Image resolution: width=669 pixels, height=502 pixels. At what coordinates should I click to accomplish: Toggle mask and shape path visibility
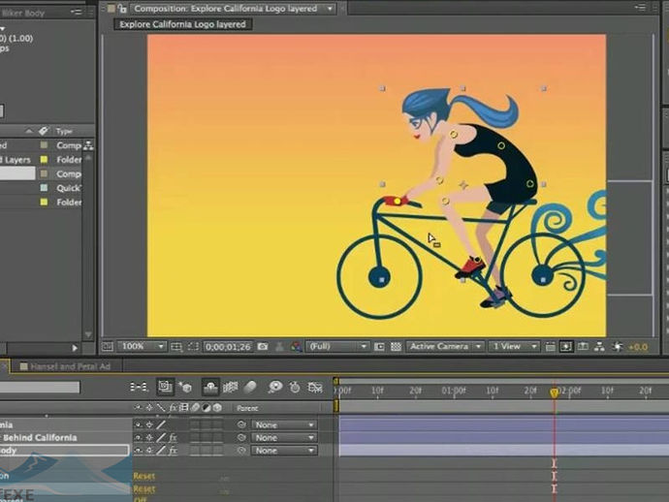click(x=193, y=347)
